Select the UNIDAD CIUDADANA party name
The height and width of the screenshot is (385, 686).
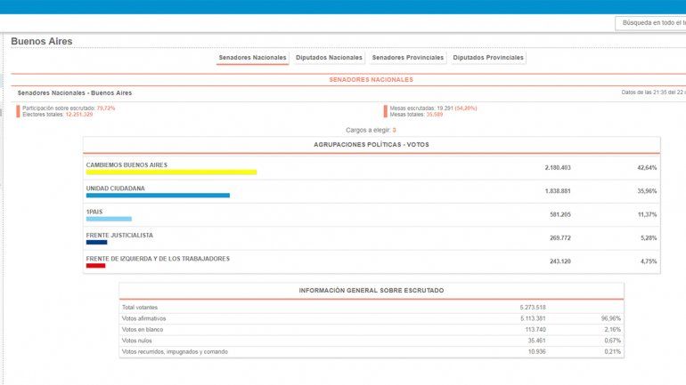[116, 188]
